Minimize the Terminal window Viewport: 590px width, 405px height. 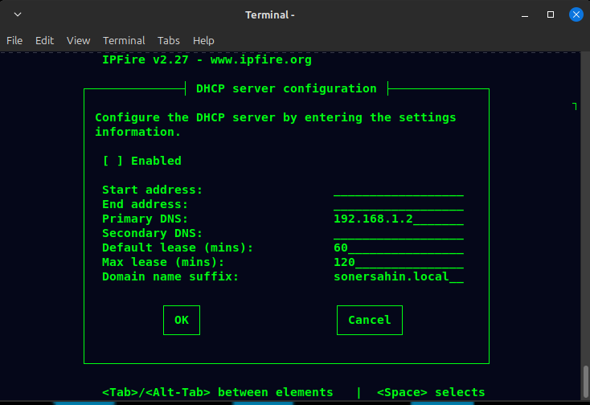(x=525, y=14)
